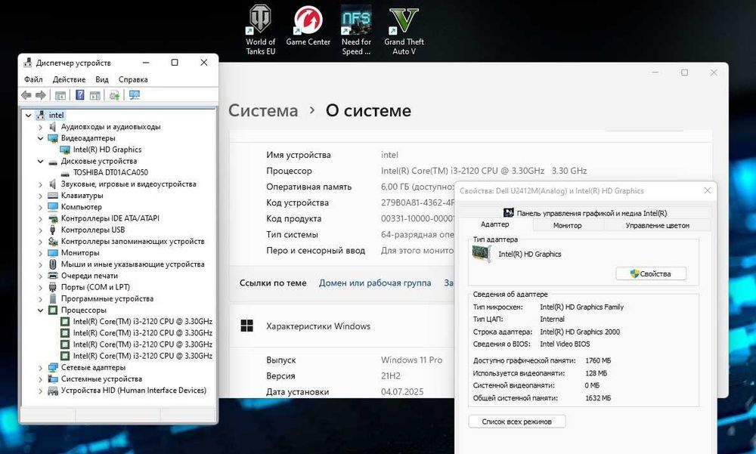Click the Windows logo beside Характеристики Windows
This screenshot has height=454, width=756.
click(247, 326)
